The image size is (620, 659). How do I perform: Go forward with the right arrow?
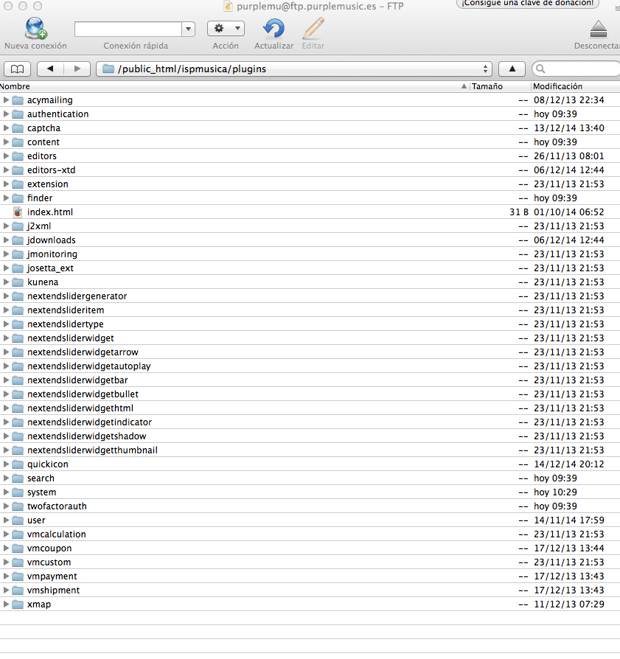pos(77,69)
